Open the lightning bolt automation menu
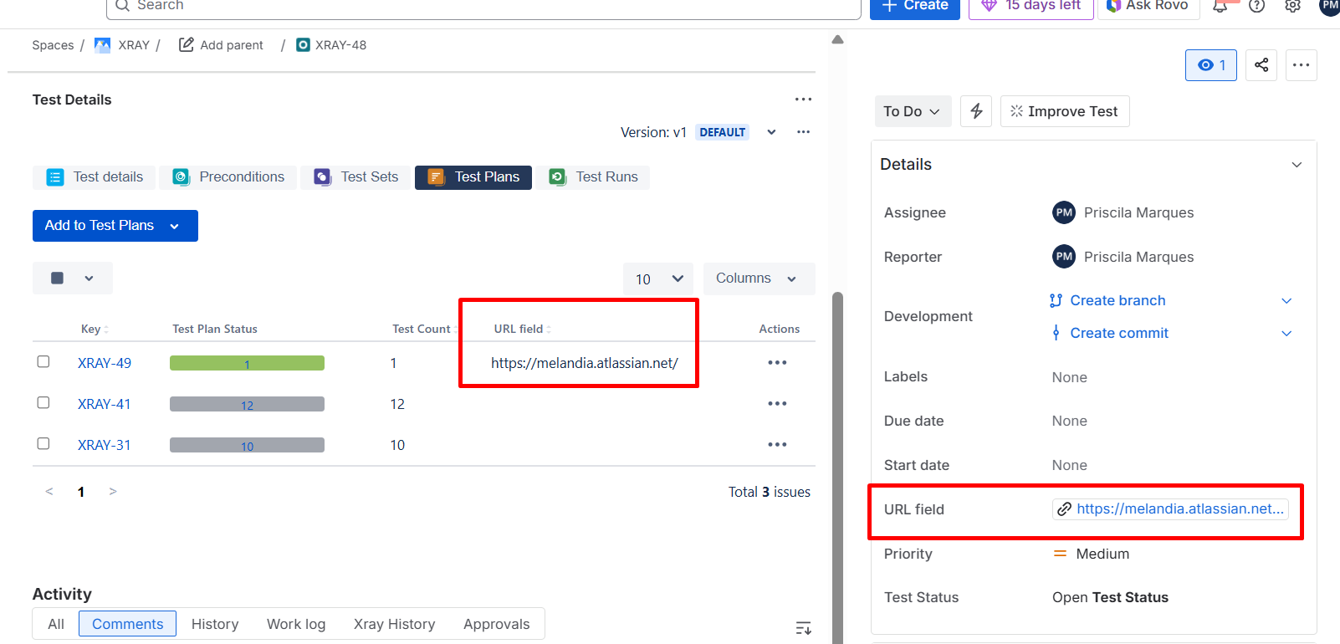 point(976,111)
